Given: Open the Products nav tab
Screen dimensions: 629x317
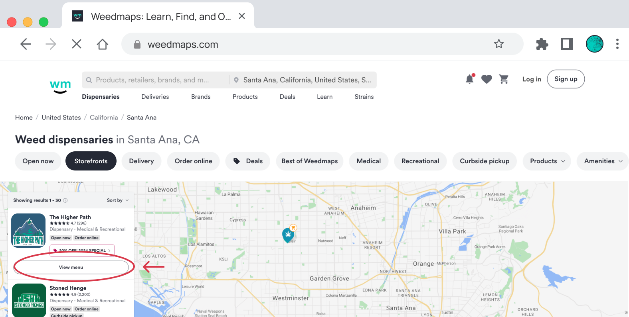Looking at the screenshot, I should [245, 97].
